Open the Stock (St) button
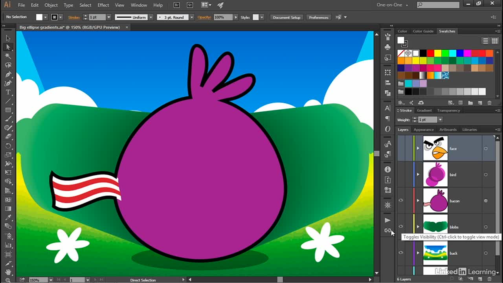Viewport: 503px width, 283px height. point(190,5)
